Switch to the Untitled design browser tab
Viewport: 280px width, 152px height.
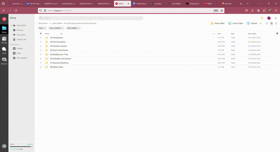pyautogui.click(x=140, y=3)
